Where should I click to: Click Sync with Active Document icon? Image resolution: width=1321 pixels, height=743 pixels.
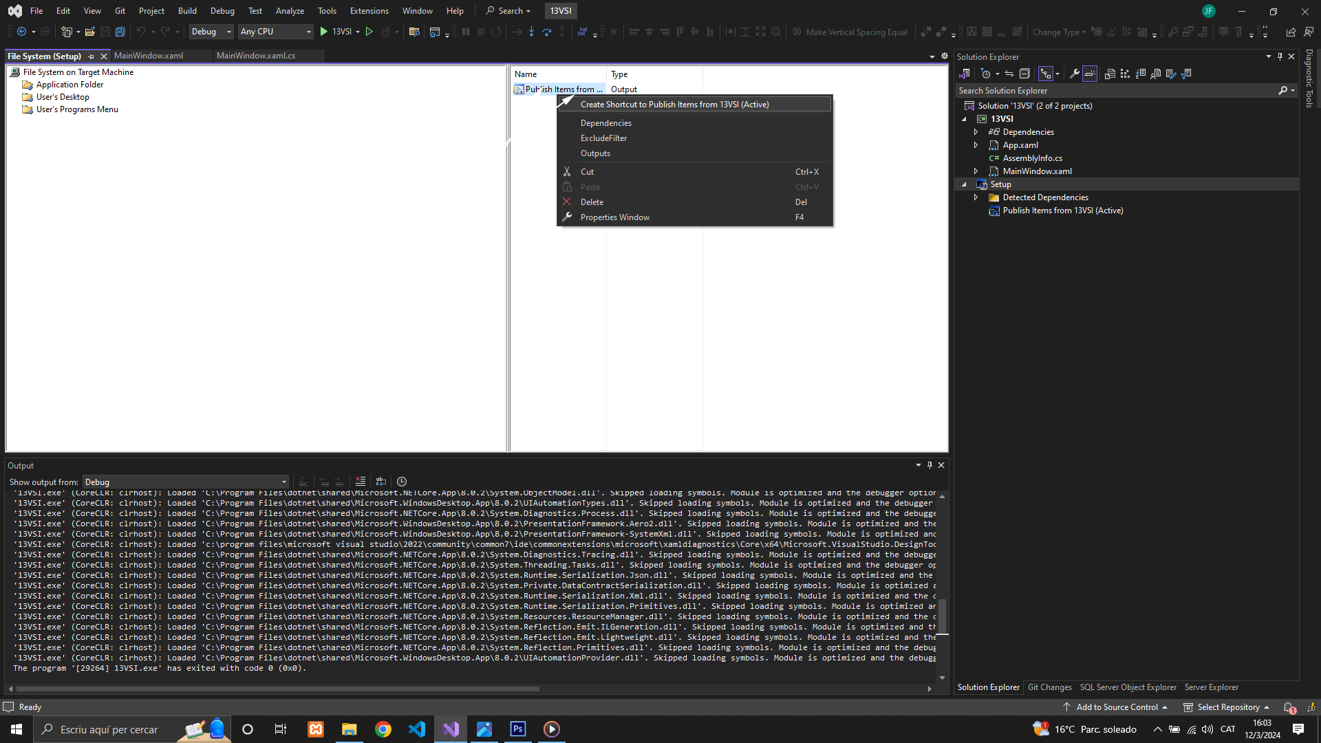click(x=1009, y=74)
